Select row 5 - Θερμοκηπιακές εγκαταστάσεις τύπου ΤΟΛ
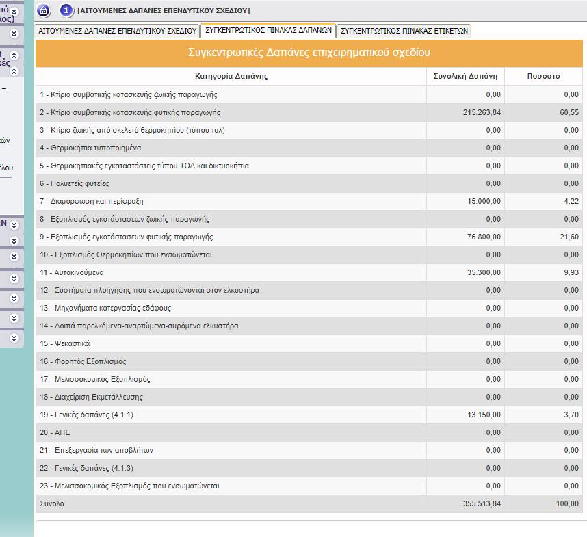 click(309, 166)
